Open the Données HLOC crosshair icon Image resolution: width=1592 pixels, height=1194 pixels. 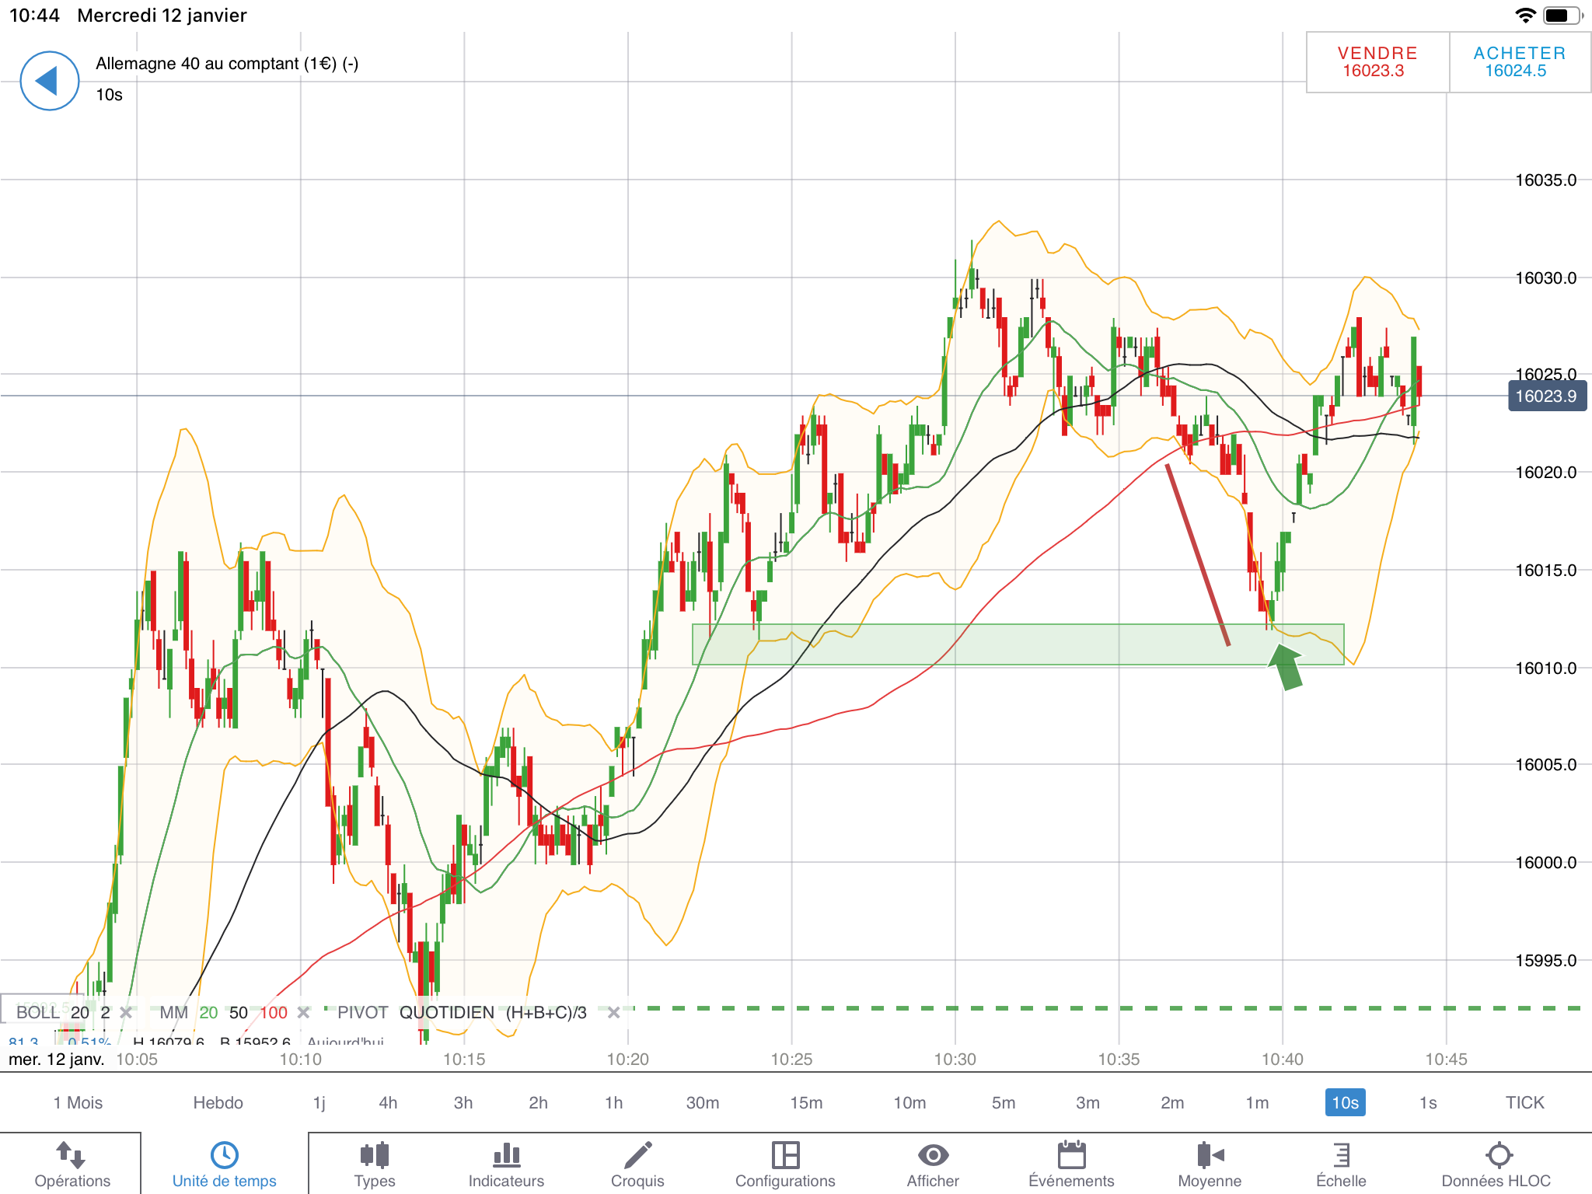1498,1155
